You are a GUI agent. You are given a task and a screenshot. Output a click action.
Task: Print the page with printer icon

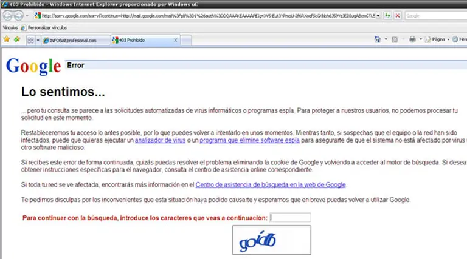[x=412, y=39]
